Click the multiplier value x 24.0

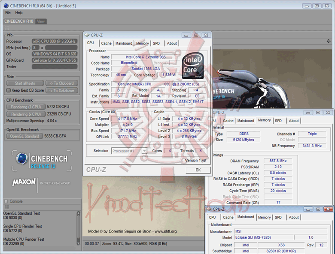pos(128,125)
